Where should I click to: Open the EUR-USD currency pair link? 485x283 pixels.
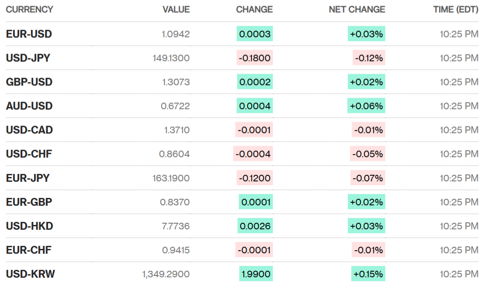tap(29, 34)
